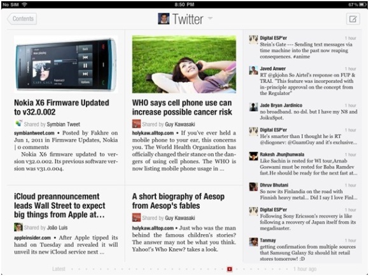Image resolution: width=369 pixels, height=276 pixels.
Task: Jump to Latest in page timeline
Action: click(59, 269)
